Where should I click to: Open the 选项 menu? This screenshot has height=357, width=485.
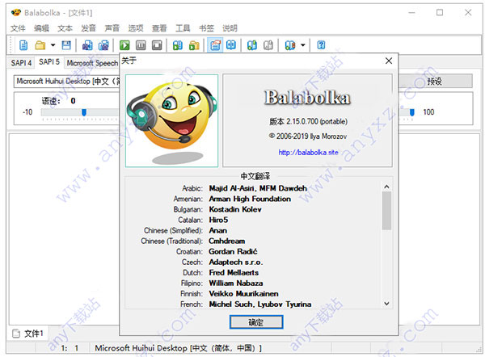point(136,28)
